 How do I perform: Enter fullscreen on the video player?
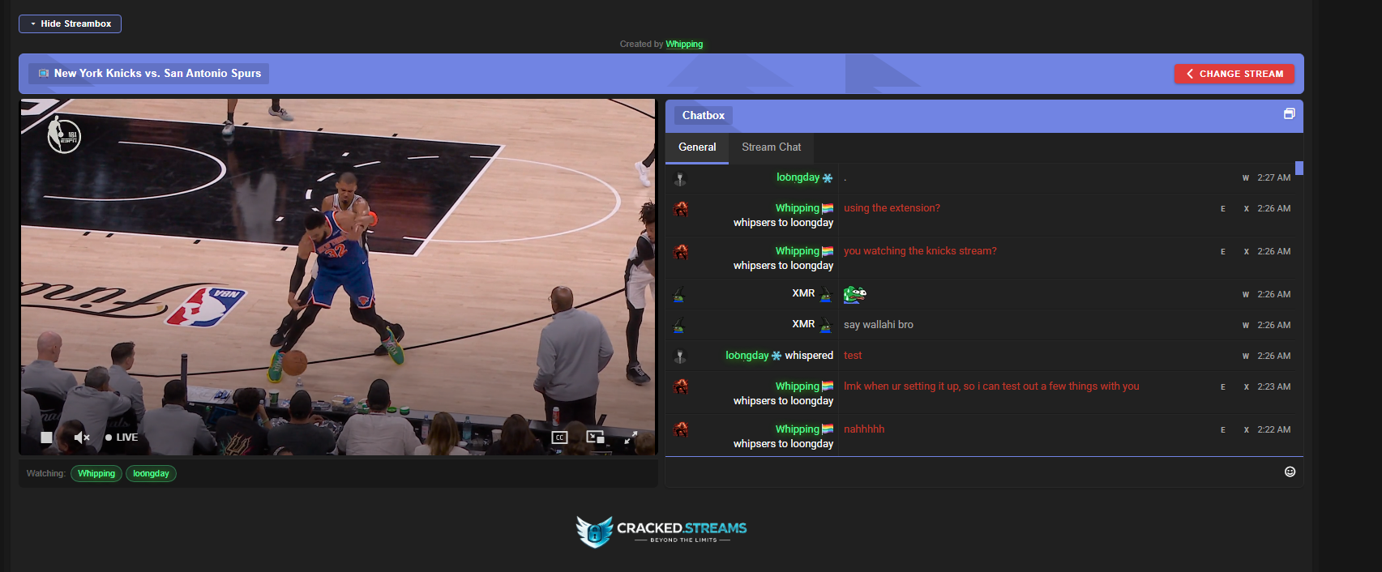coord(631,438)
